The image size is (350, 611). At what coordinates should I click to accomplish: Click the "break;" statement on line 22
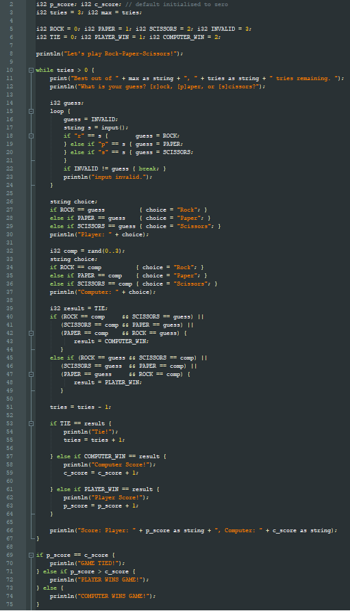coord(149,169)
